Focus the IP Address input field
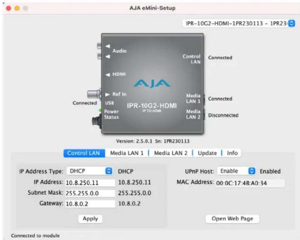Screen dimensions: 300x240 tap(90, 183)
